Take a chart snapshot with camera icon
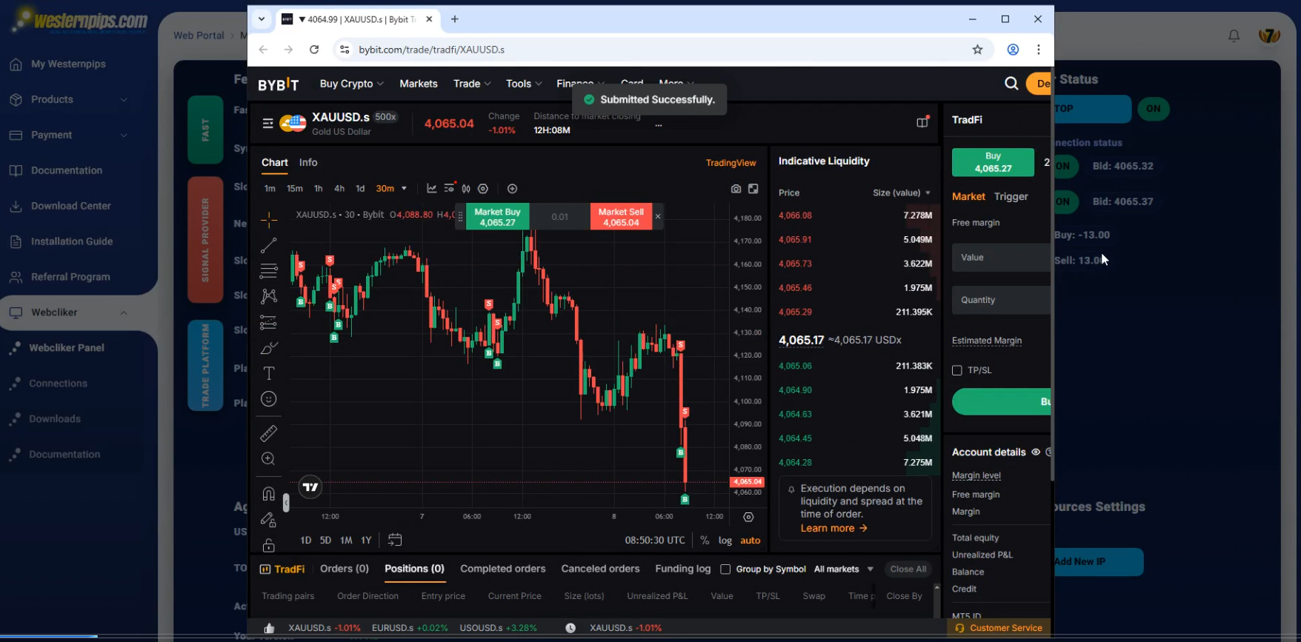1301x642 pixels. point(736,189)
